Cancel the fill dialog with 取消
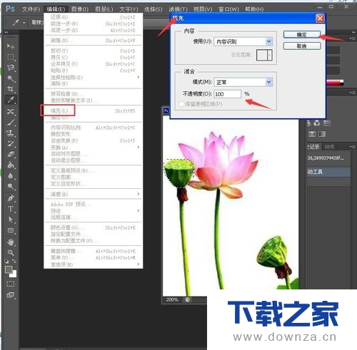Viewport: 357px width, 350px height. (x=302, y=46)
